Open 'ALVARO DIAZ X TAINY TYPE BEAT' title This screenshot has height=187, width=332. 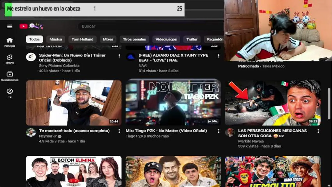pos(173,58)
